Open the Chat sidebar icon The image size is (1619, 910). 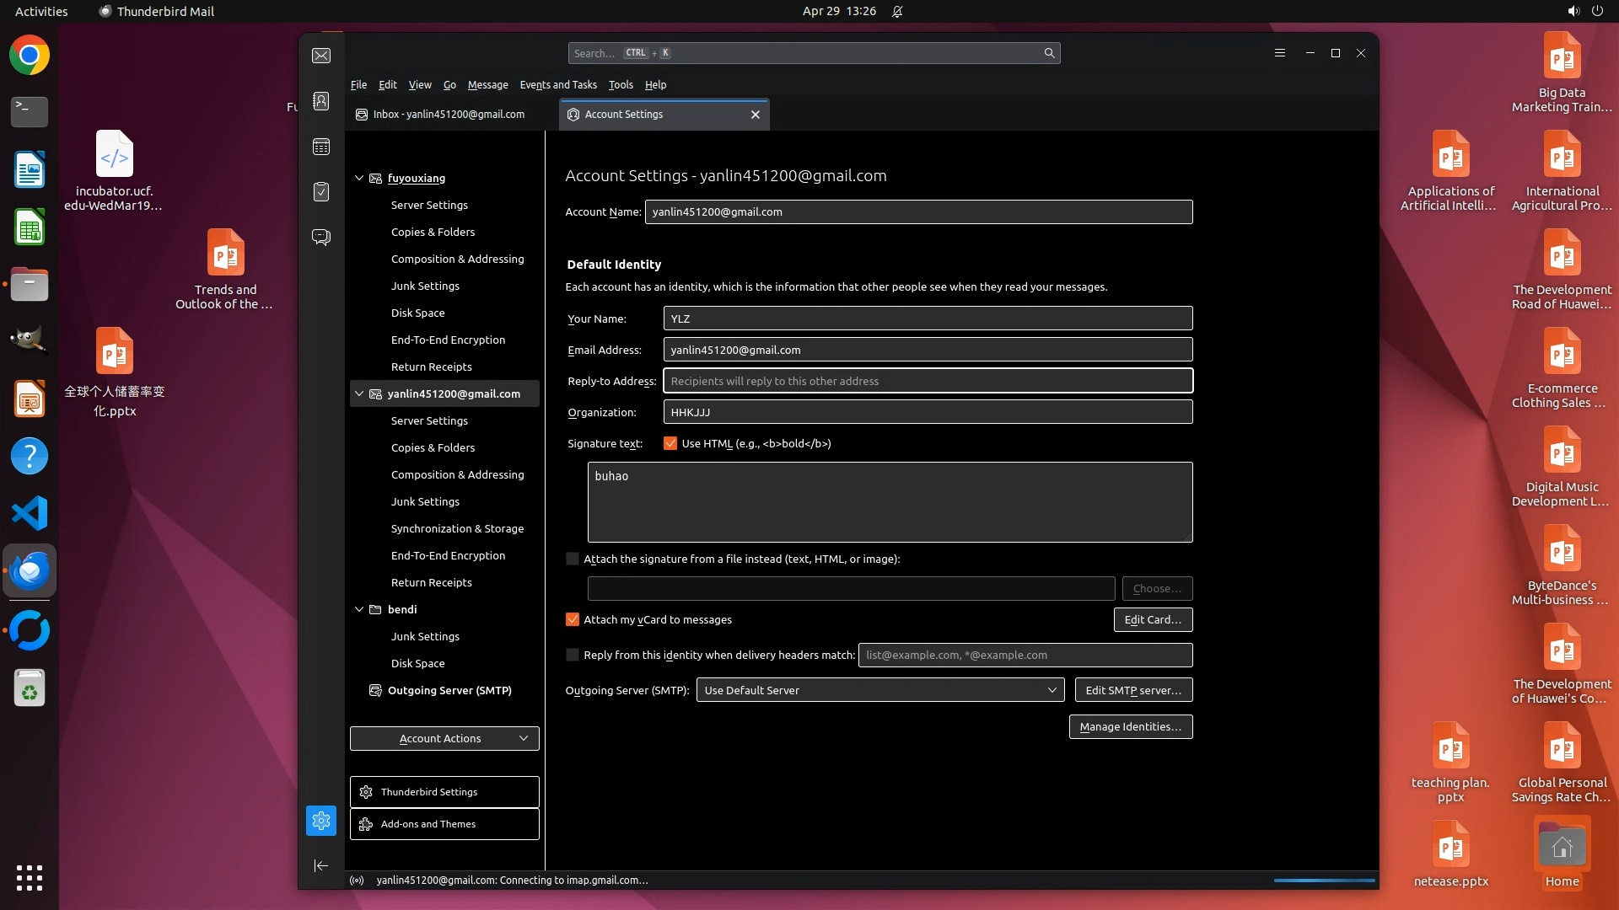pos(321,237)
